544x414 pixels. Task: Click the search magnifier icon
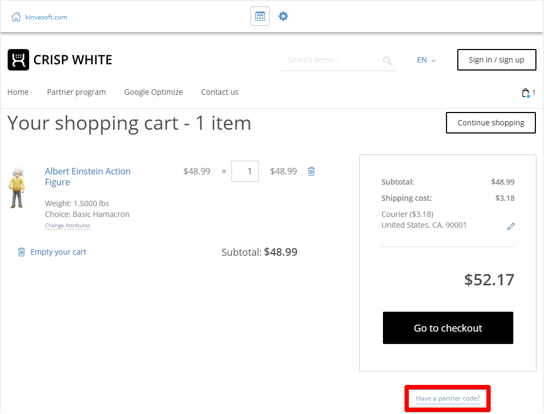coord(387,60)
